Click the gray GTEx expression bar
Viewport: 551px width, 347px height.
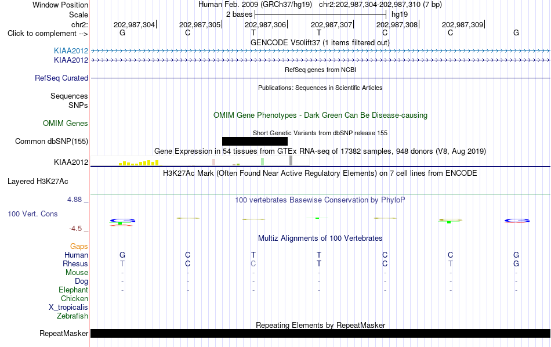point(291,161)
